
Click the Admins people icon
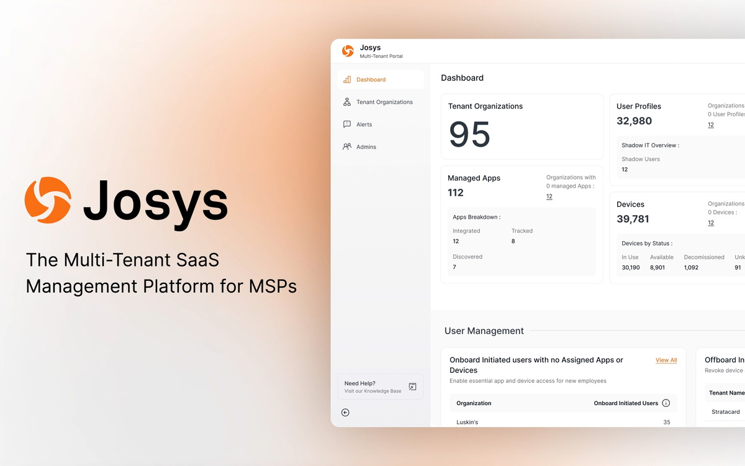click(347, 147)
